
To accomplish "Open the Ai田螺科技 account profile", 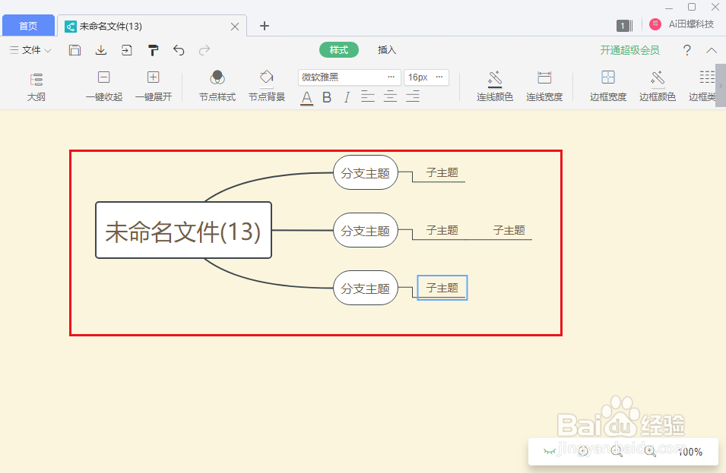I will pyautogui.click(x=682, y=24).
